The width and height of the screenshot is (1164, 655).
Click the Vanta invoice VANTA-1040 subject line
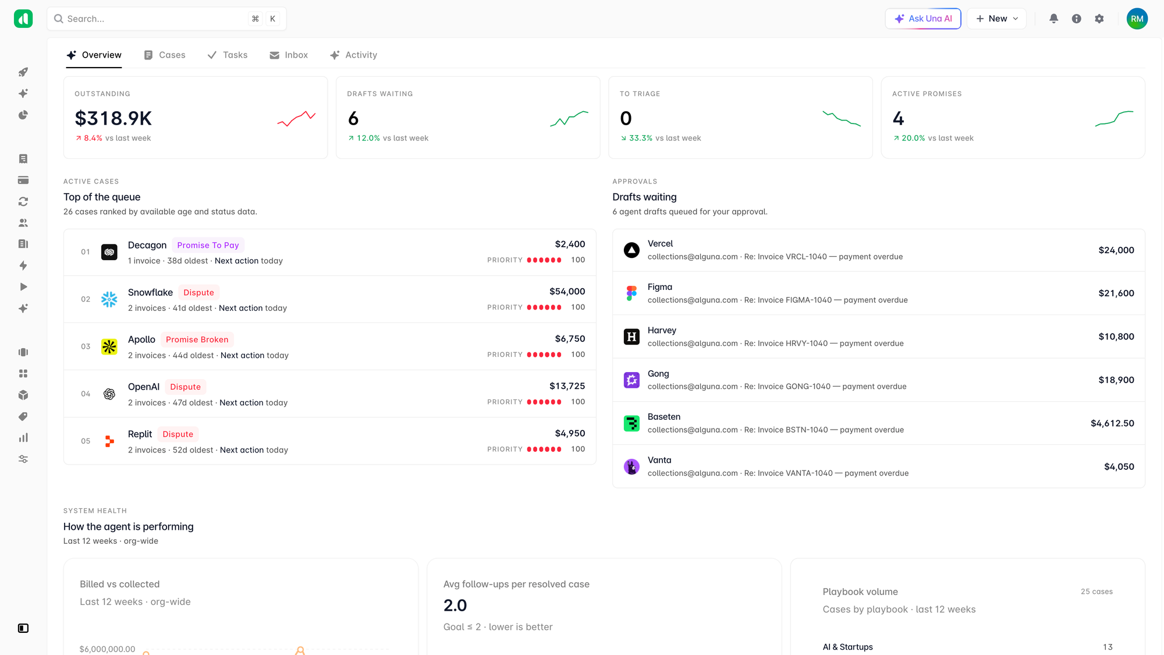coord(826,473)
